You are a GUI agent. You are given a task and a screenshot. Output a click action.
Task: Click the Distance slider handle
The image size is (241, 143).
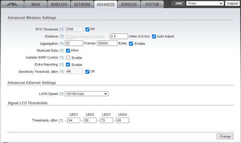70,37
